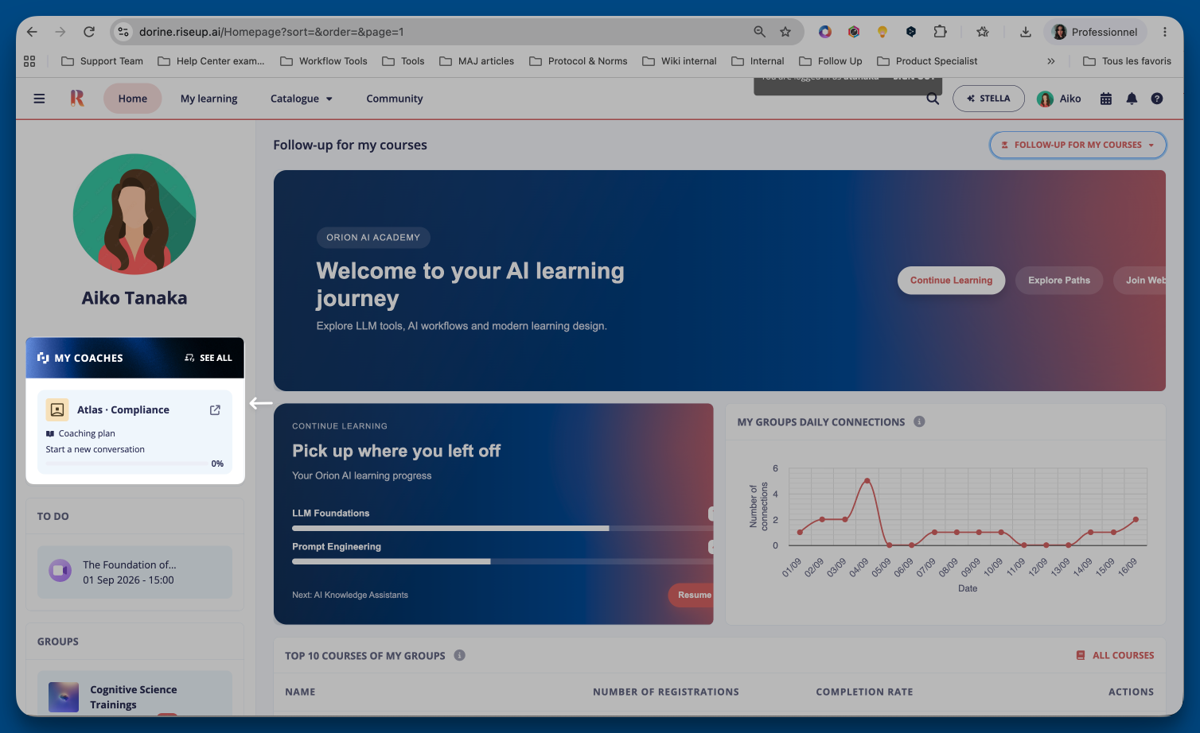The image size is (1200, 733).
Task: Open Atlas Compliance external link icon
Action: (x=215, y=410)
